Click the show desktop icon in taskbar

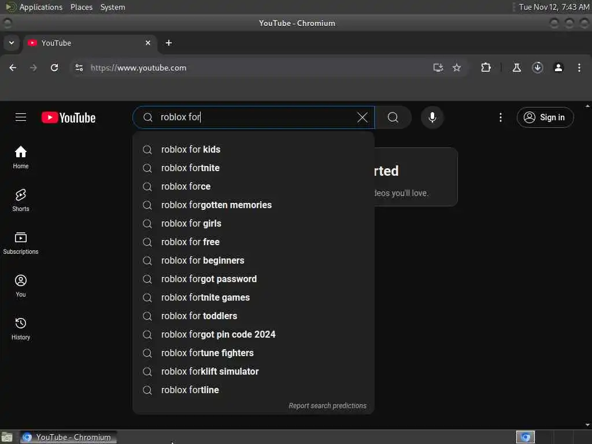(7, 437)
